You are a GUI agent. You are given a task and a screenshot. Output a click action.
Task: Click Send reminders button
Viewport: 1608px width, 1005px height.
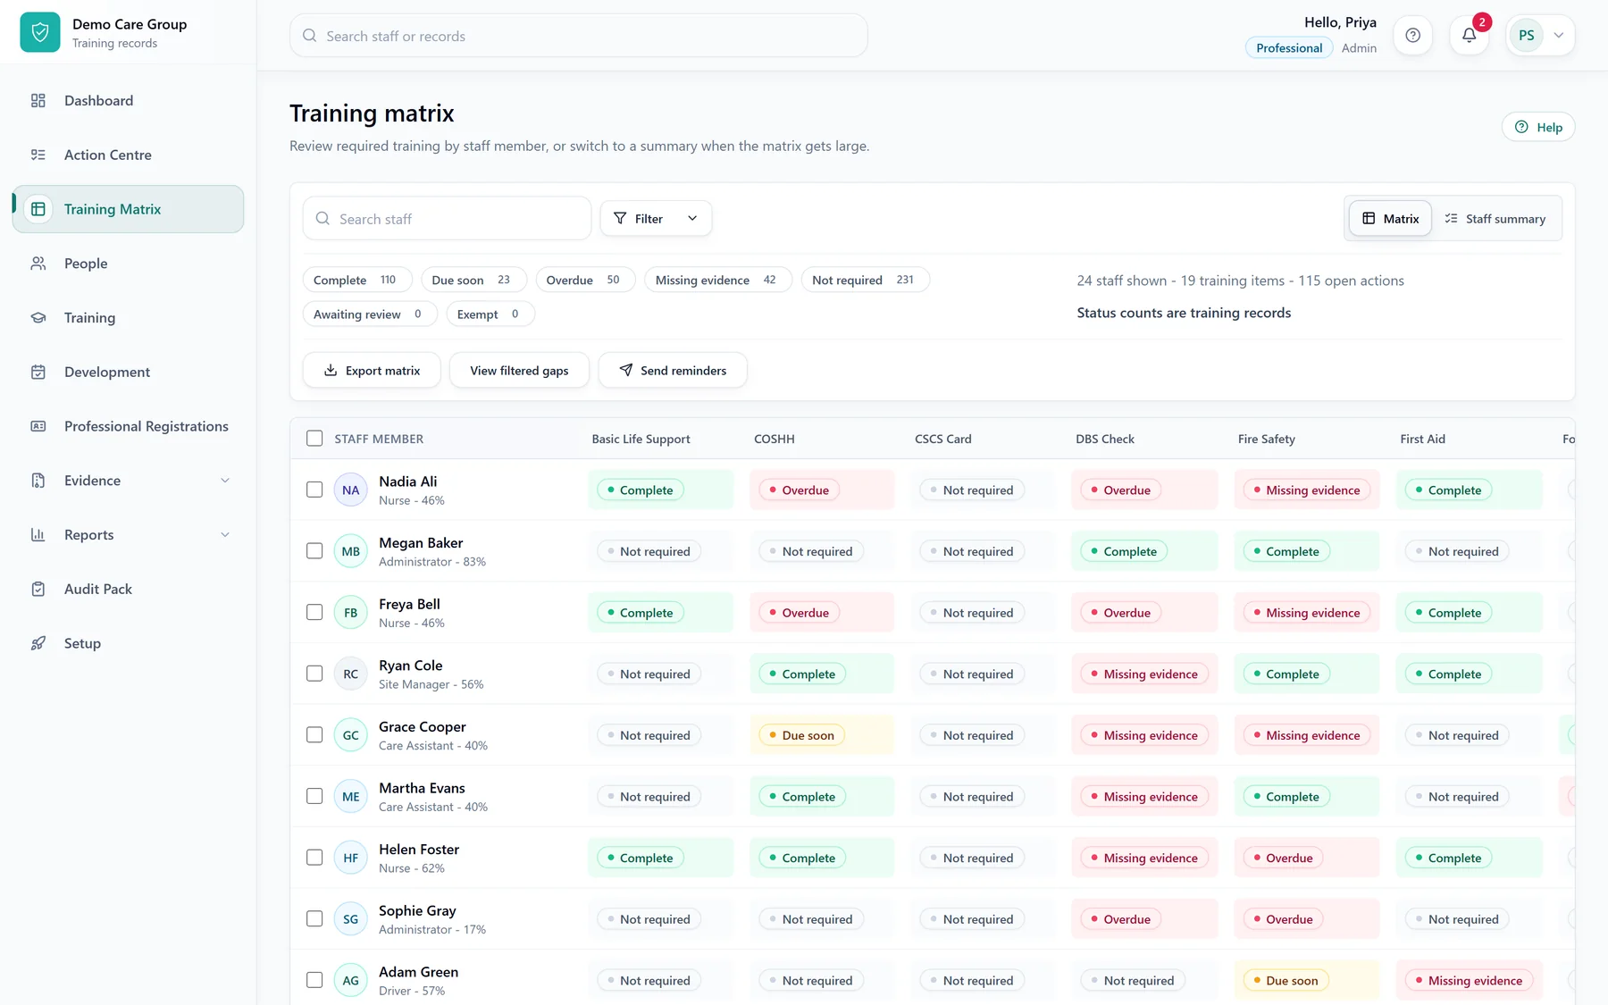[673, 370]
